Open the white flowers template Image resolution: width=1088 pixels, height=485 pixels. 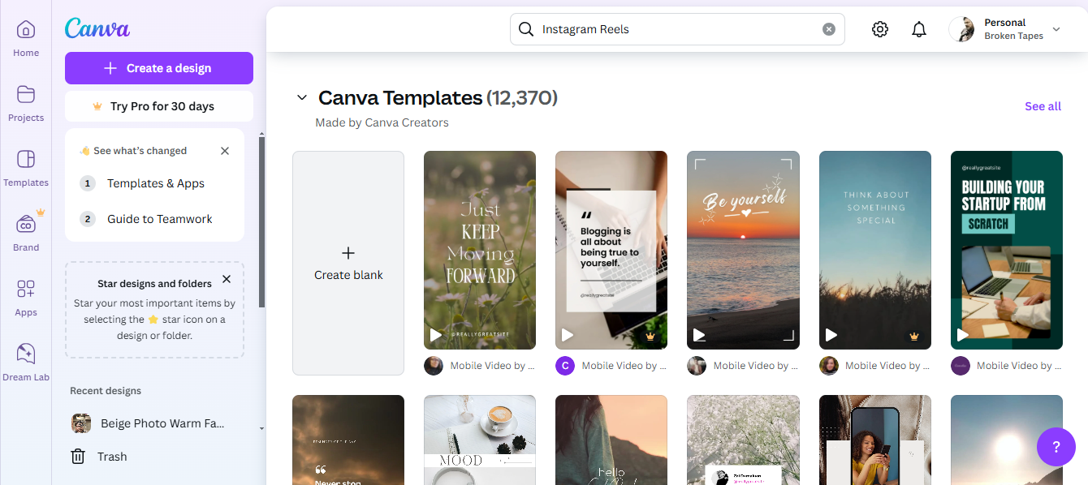coord(743,440)
